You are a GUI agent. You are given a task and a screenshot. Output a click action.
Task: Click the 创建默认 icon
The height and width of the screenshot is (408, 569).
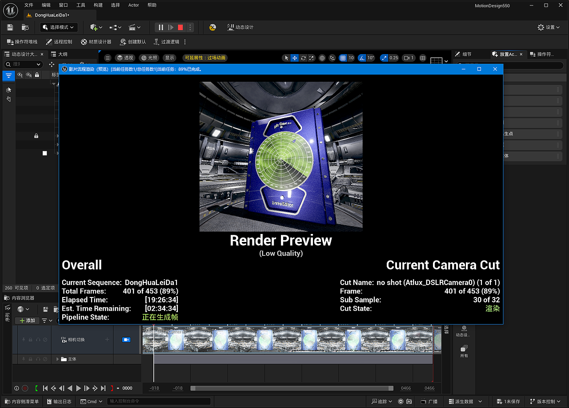133,42
